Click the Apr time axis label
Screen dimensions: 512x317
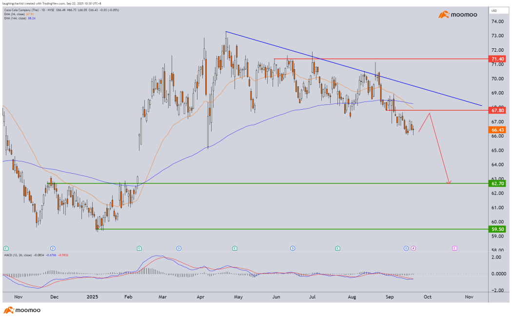pyautogui.click(x=200, y=297)
